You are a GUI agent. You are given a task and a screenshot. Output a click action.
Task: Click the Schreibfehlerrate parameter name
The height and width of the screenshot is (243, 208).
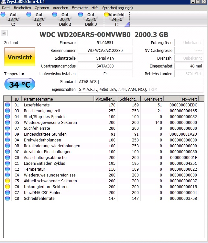[39, 198]
